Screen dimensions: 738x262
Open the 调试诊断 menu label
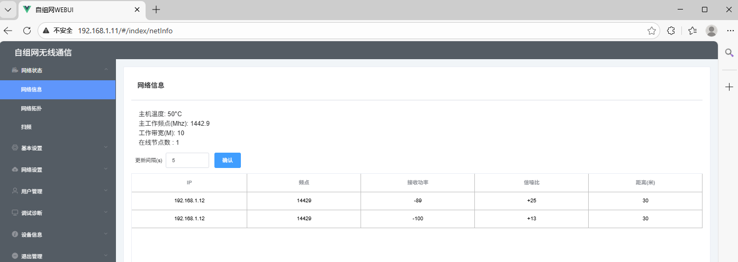[x=32, y=213]
